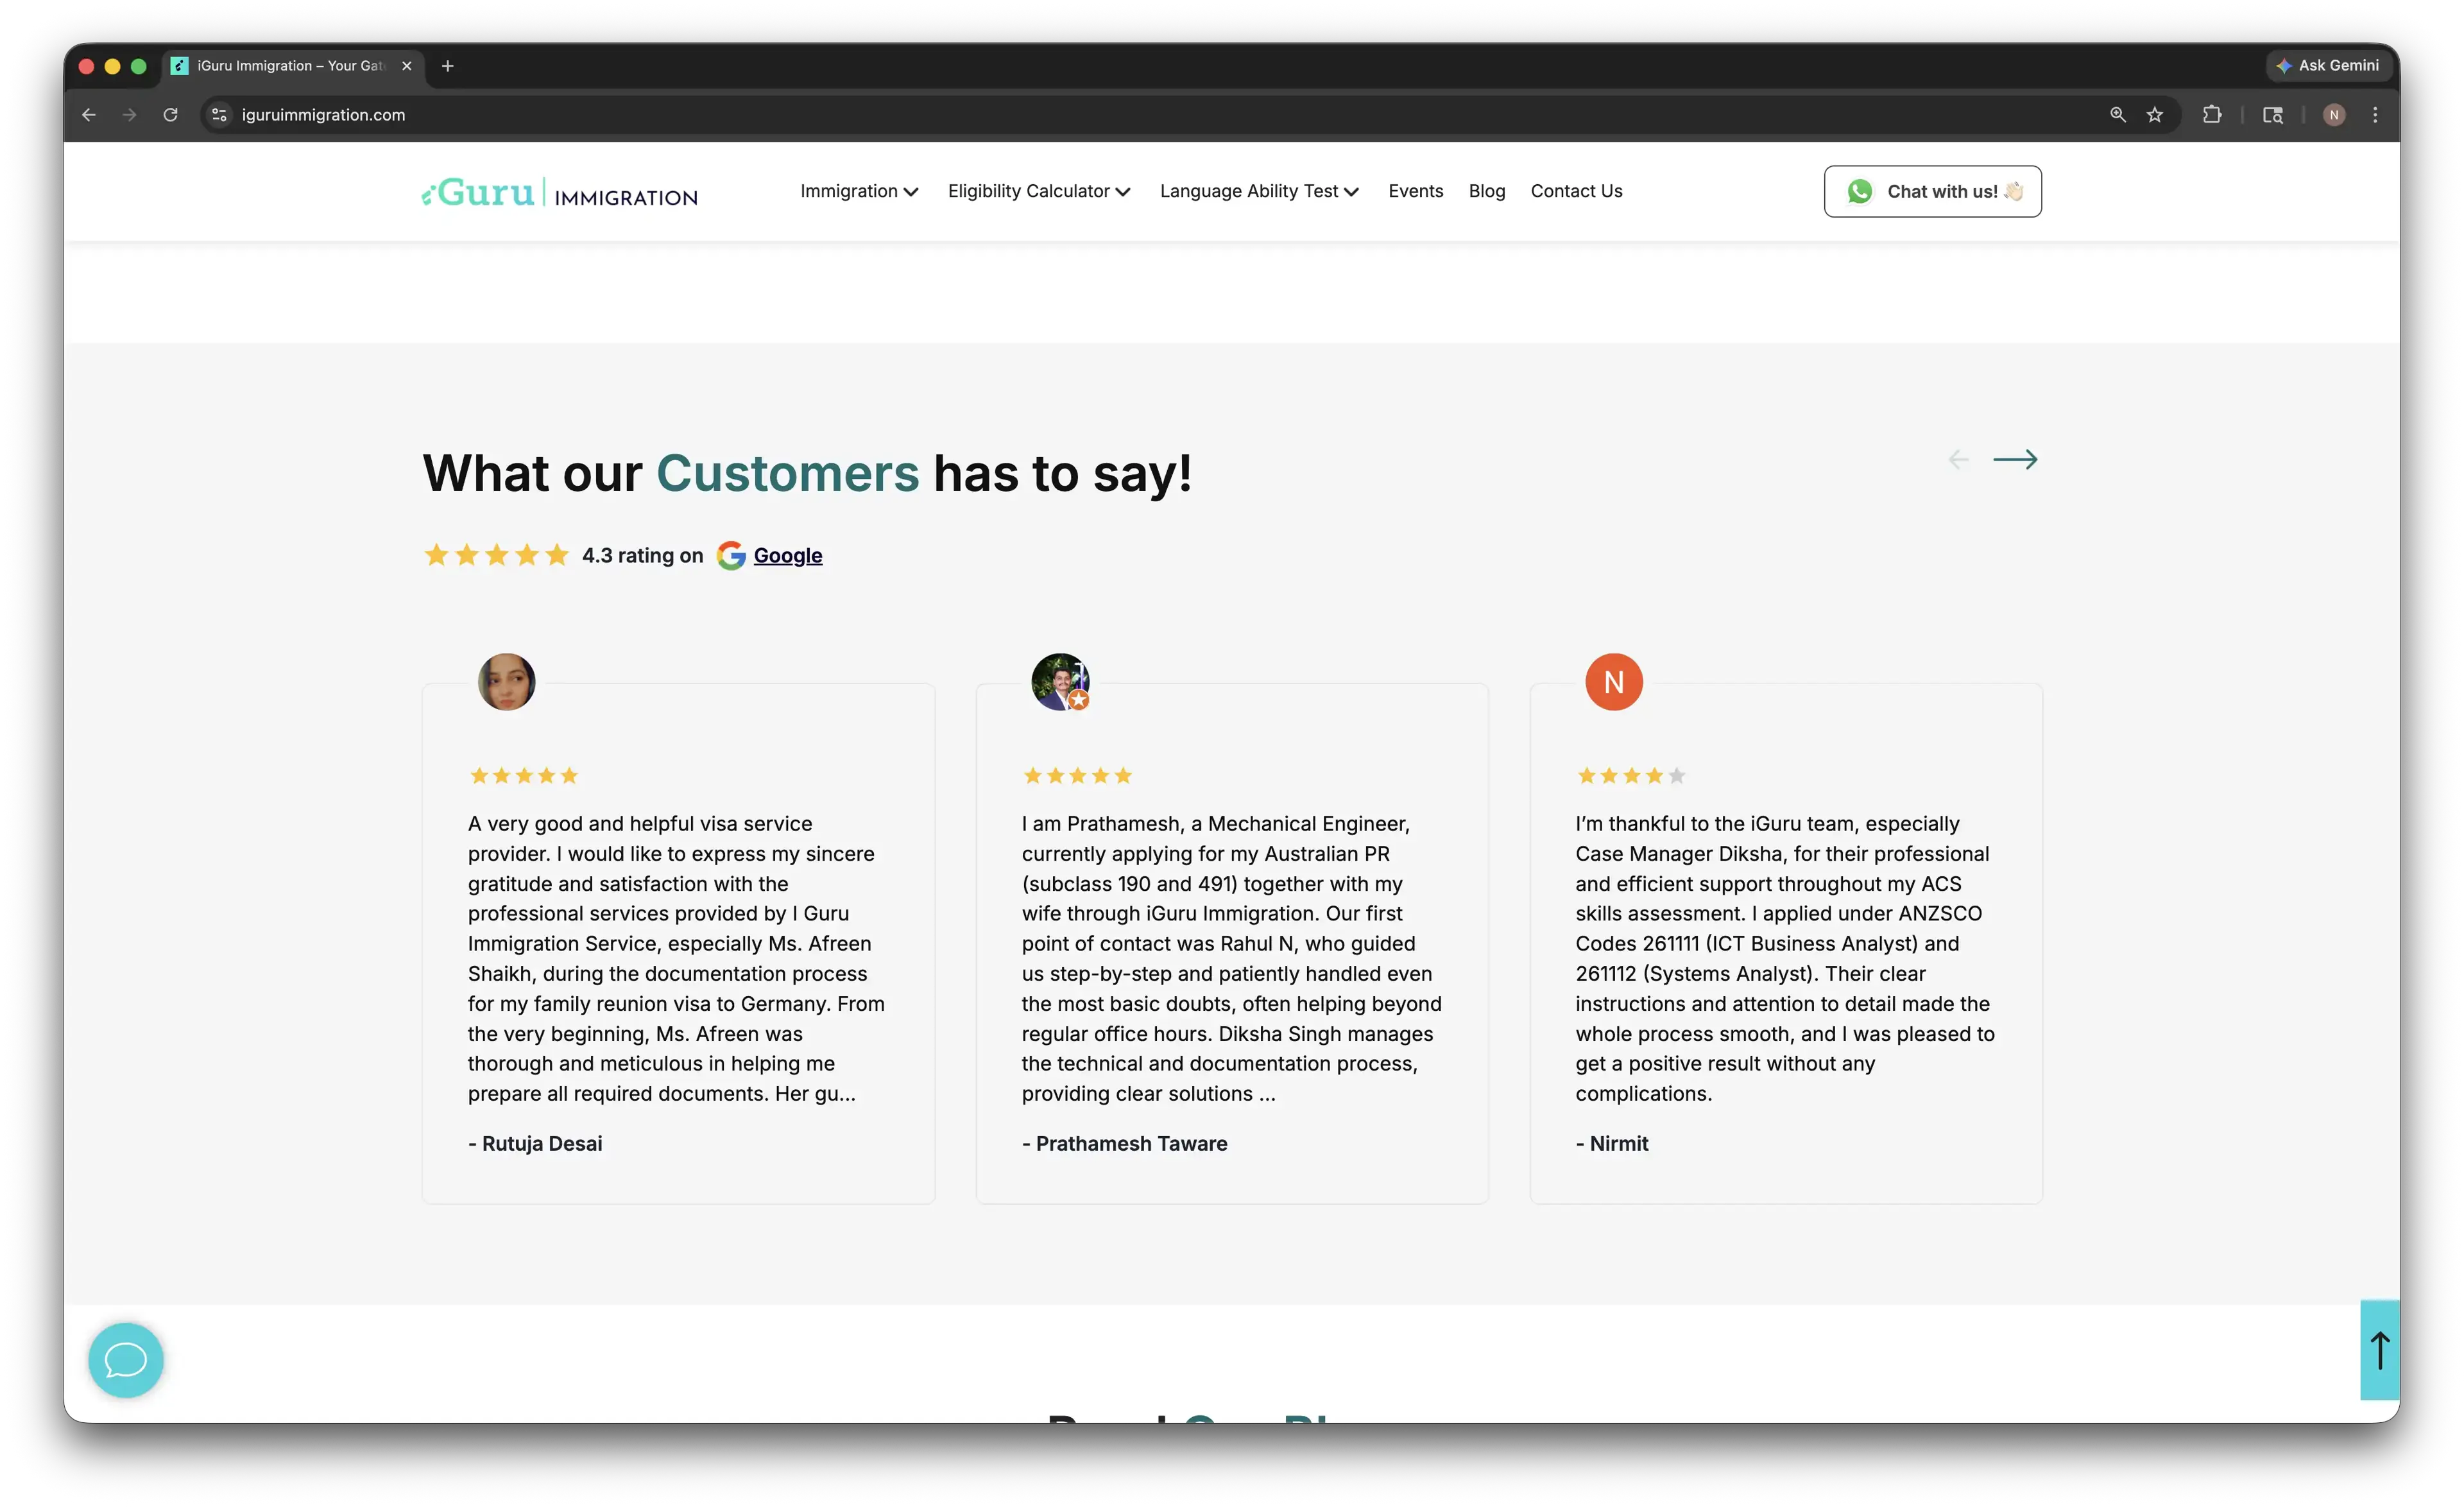Click the iGuru Immigration logo
Screen dimensions: 2464x1507
[559, 192]
